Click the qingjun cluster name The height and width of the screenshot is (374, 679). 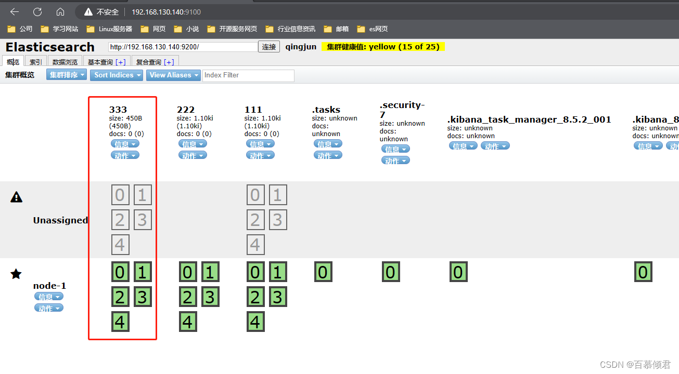click(301, 47)
